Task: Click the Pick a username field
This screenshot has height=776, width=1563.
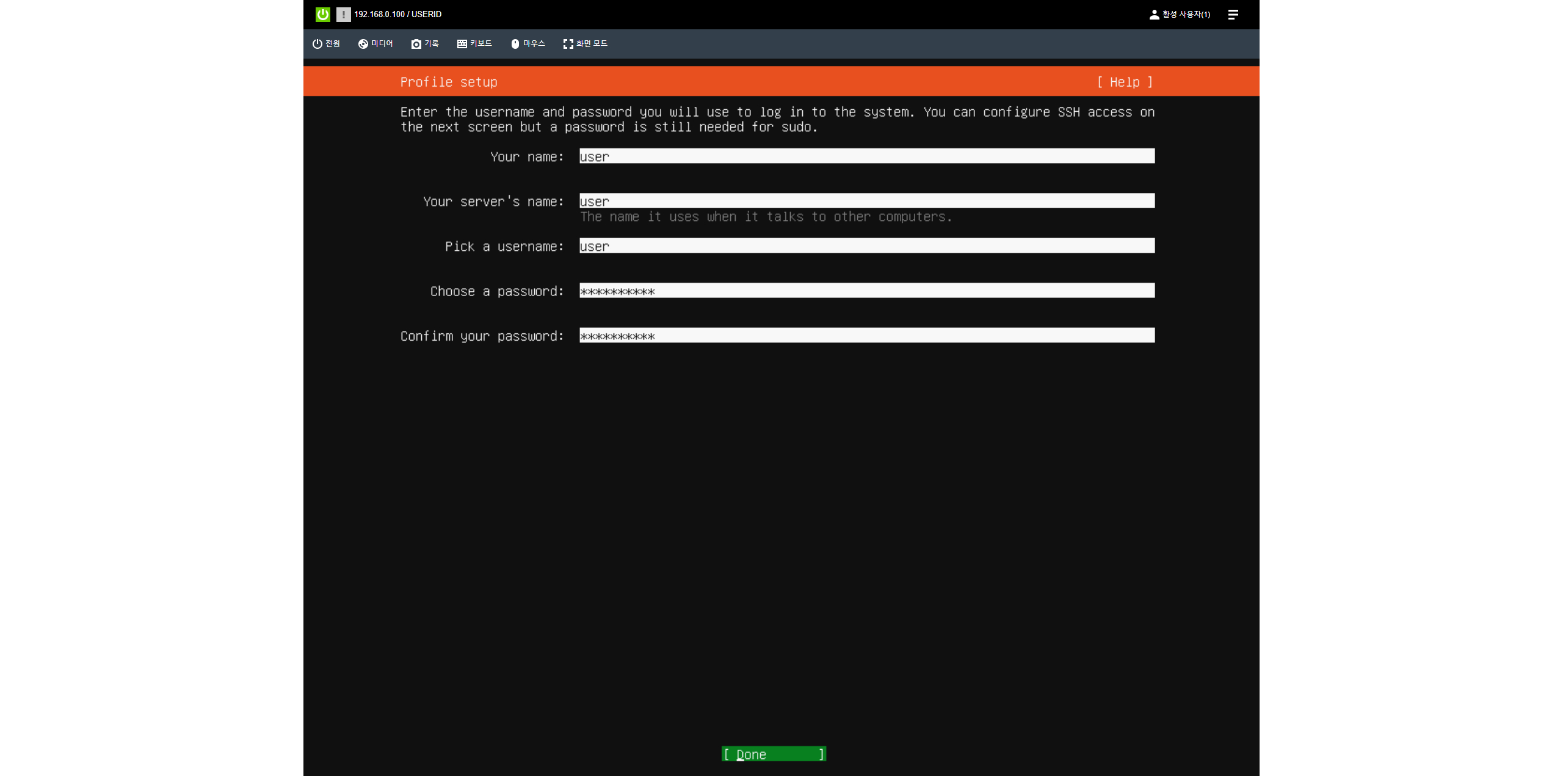Action: pyautogui.click(x=866, y=246)
